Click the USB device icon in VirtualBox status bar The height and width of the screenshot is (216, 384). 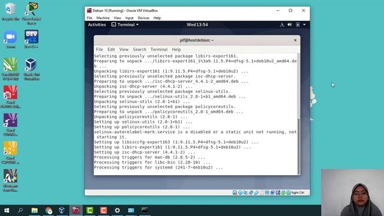256,193
